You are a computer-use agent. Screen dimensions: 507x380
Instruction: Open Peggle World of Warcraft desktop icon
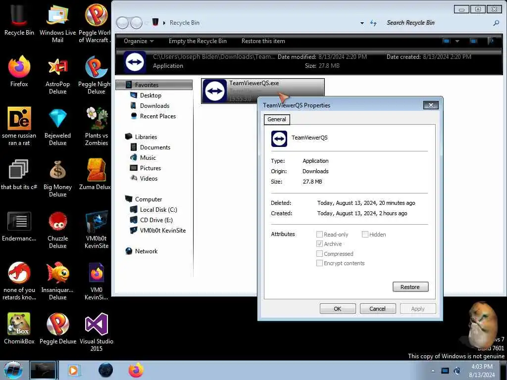[96, 23]
